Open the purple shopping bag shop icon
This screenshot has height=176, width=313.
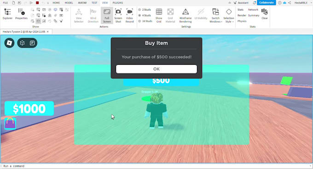click(x=10, y=123)
